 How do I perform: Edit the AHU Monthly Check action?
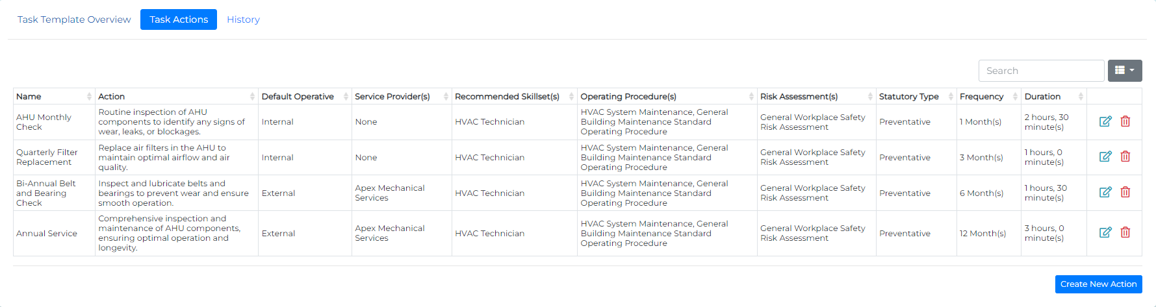coord(1105,121)
